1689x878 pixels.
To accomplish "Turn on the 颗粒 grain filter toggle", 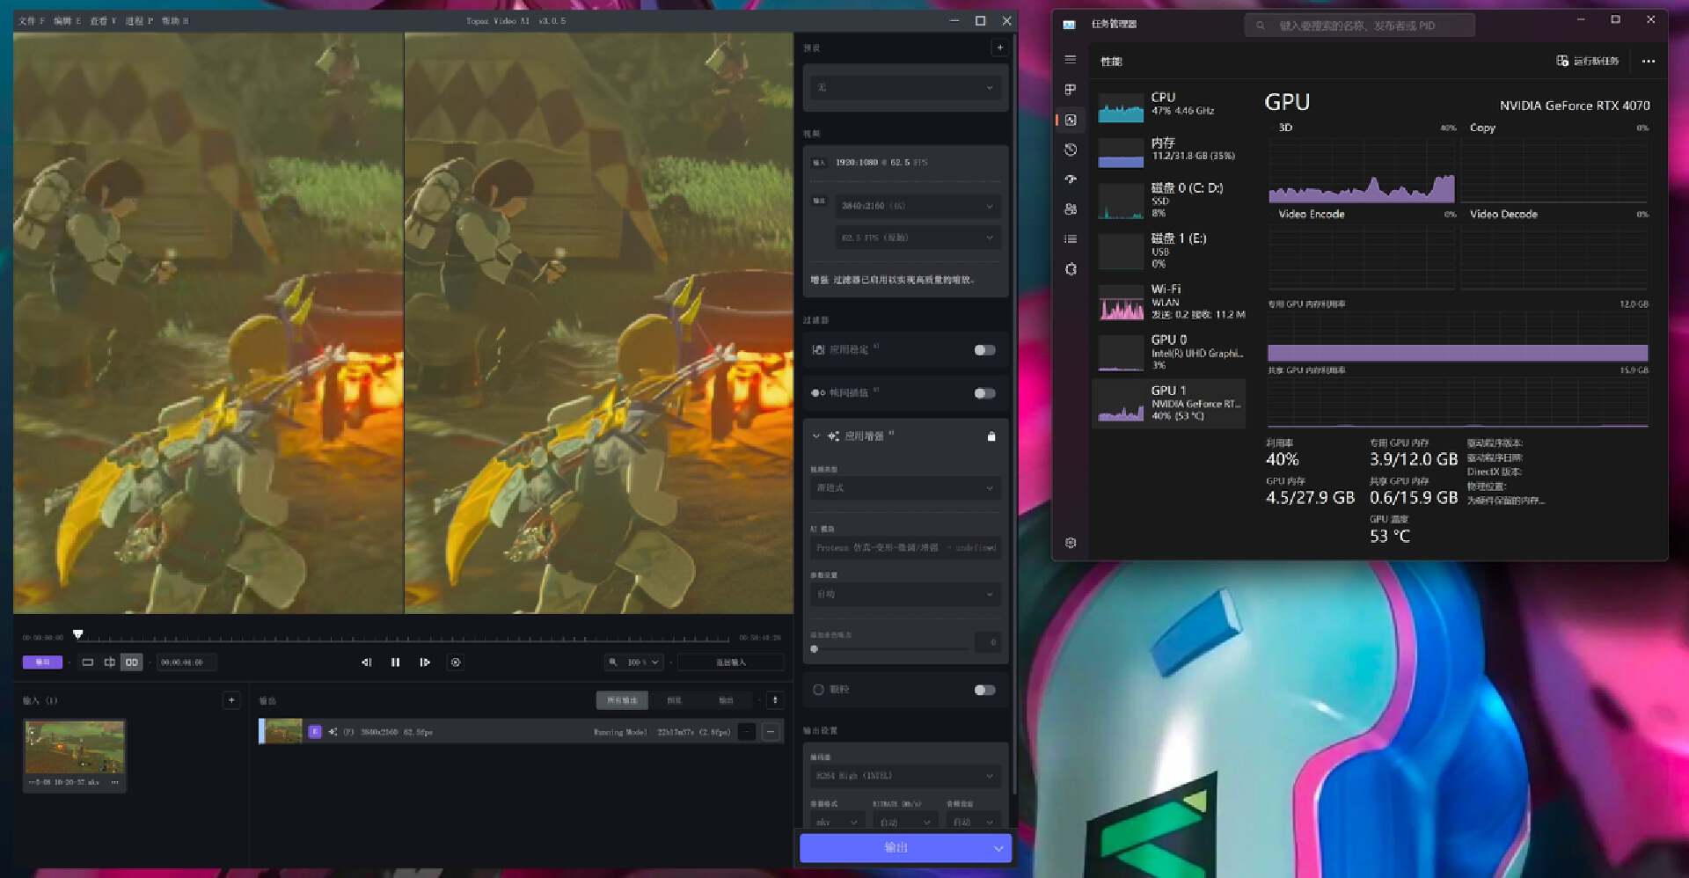I will pyautogui.click(x=984, y=690).
